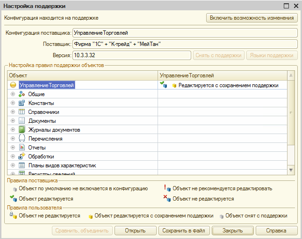Image resolution: width=302 pixels, height=239 pixels.
Task: Expand the Общие tree node
Action: click(13, 94)
